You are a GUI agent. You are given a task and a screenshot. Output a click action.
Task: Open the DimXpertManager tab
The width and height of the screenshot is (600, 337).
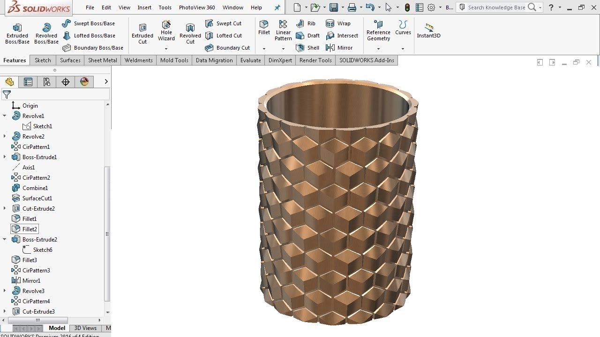pos(66,82)
